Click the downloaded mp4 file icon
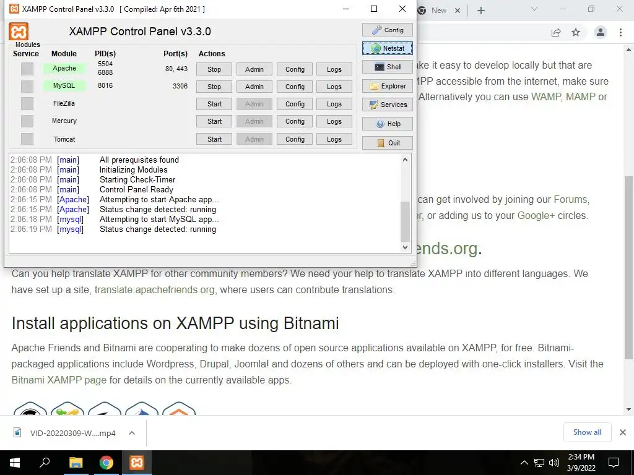Screen dimensions: 634x475 coord(17,432)
